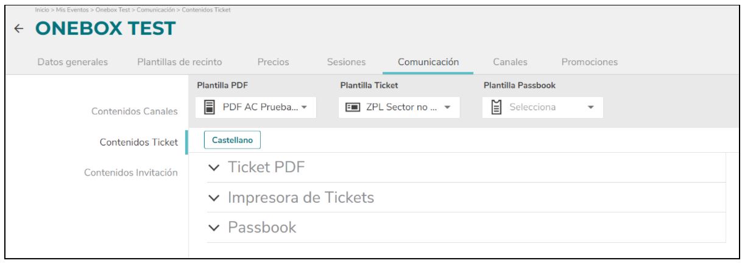
Task: Select the Castellano language button
Action: [232, 140]
